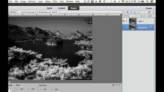Click the Opacity 100% input field
The height and width of the screenshot is (92, 164).
point(150,16)
